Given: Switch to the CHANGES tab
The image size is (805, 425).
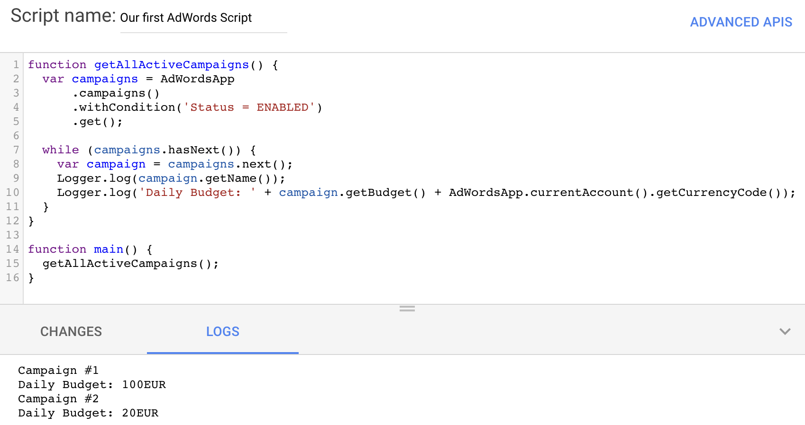Looking at the screenshot, I should pos(71,331).
